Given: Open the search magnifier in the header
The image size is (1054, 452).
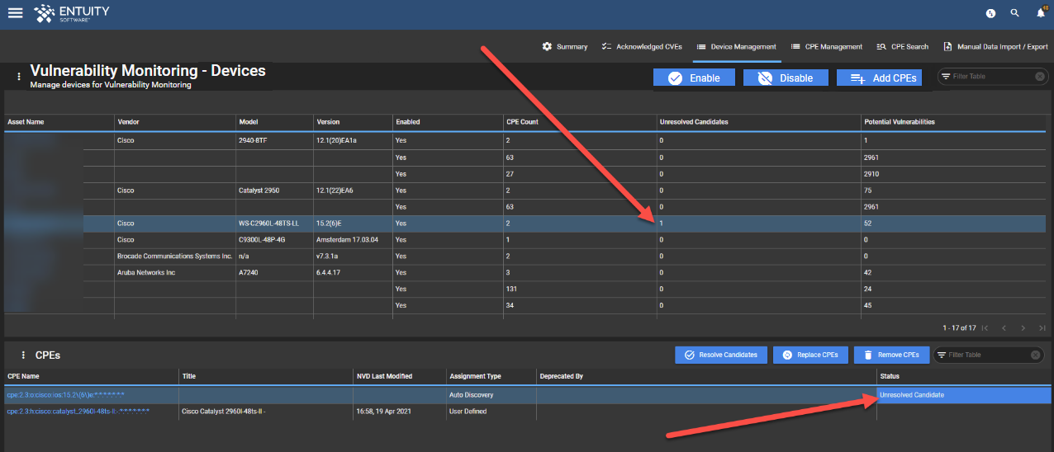Looking at the screenshot, I should pyautogui.click(x=1015, y=12).
